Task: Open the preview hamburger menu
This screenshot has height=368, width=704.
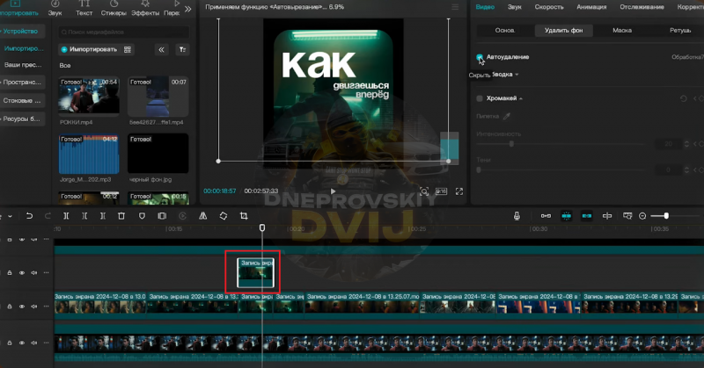Action: coord(455,7)
